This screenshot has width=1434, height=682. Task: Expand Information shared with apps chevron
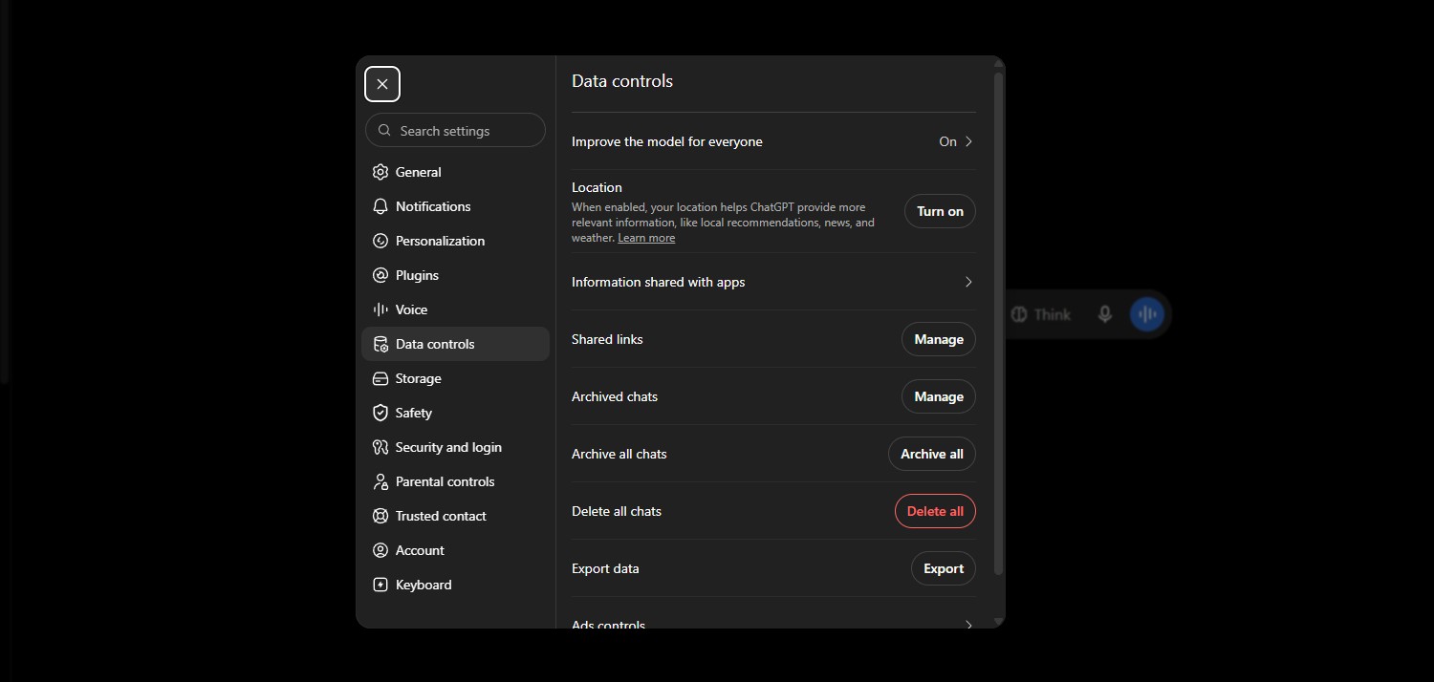(968, 282)
